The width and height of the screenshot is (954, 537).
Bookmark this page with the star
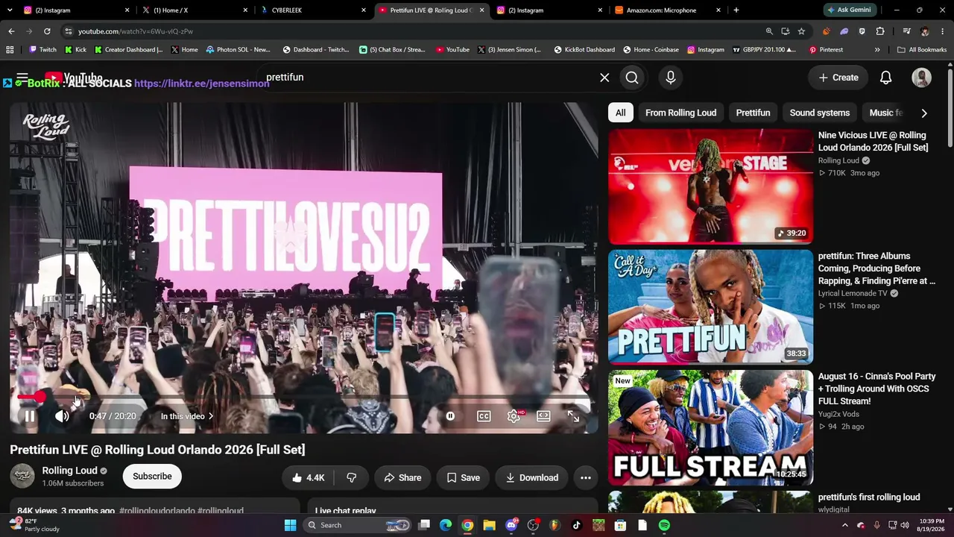[x=801, y=31]
